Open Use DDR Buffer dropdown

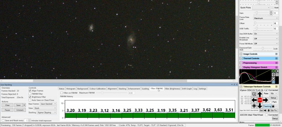pyautogui.click(x=266, y=34)
